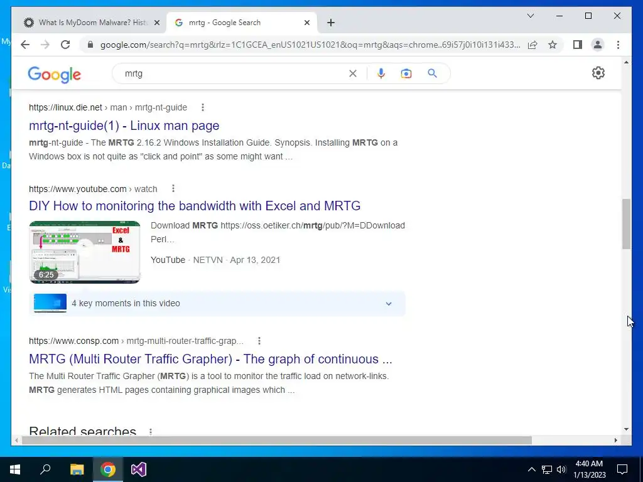The width and height of the screenshot is (643, 482).
Task: Close the MyDoom Malware tab
Action: (x=156, y=23)
